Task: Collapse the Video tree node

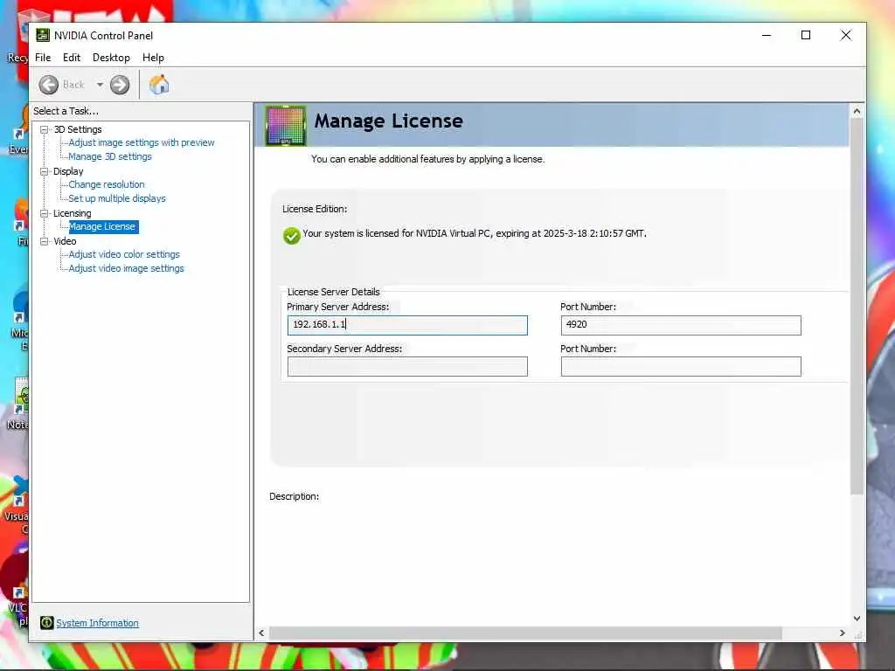Action: point(44,241)
